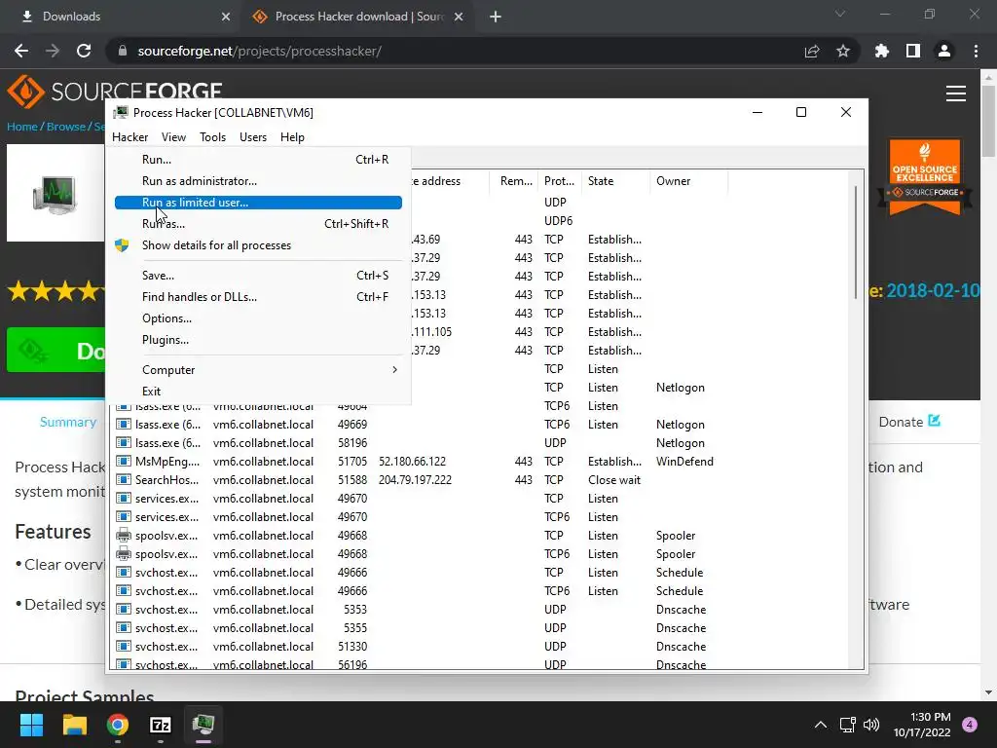The width and height of the screenshot is (997, 748).
Task: Click MsMpEng process icon
Action: pos(124,462)
